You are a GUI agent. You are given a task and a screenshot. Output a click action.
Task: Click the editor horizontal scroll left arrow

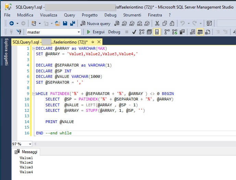pos(35,144)
